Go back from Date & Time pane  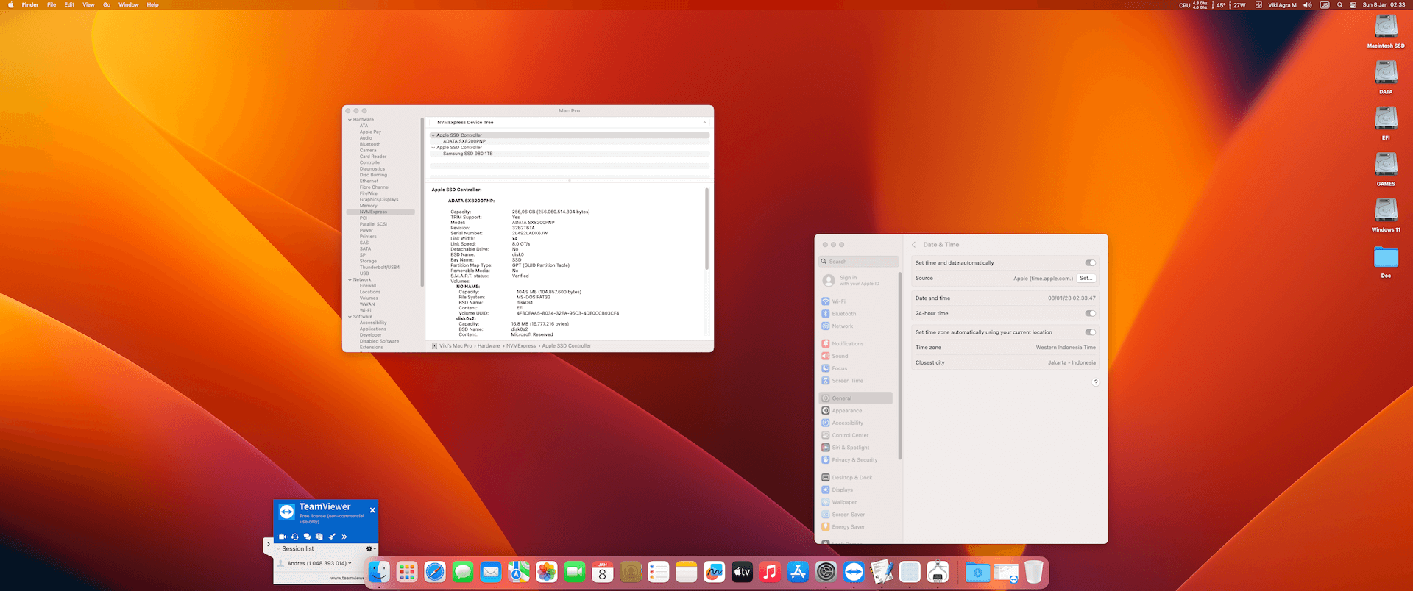(914, 245)
